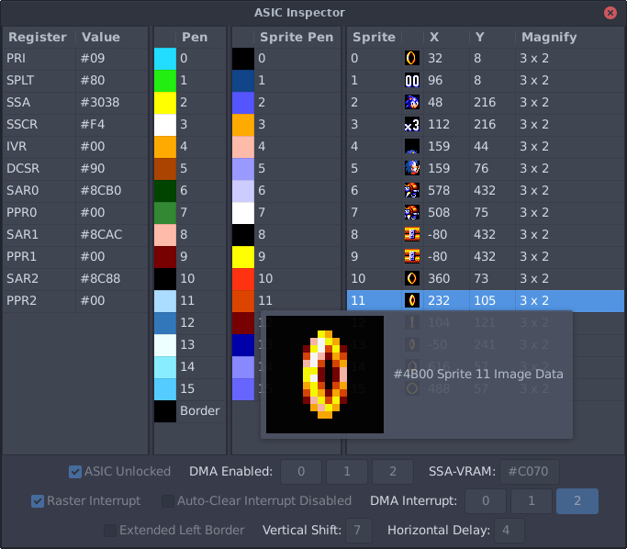The width and height of the screenshot is (627, 549).
Task: Toggle DMA Interrupt channel 0
Action: tap(486, 501)
